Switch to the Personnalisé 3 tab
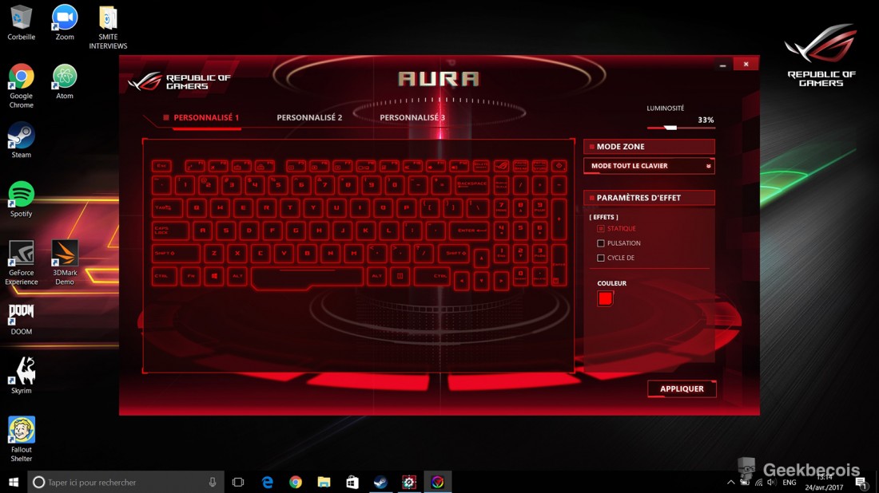This screenshot has height=493, width=879. 412,118
